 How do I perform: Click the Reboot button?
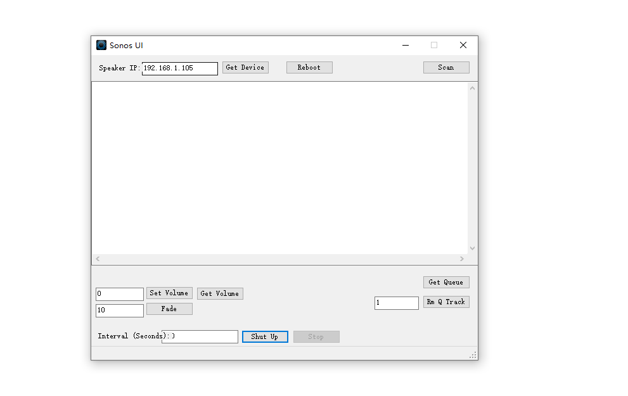pyautogui.click(x=309, y=67)
